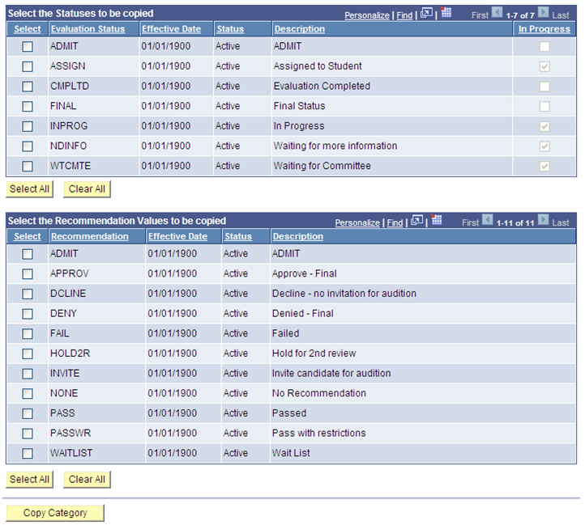
Task: Toggle In Progress checkbox for Waiting for Committee
Action: pos(544,166)
